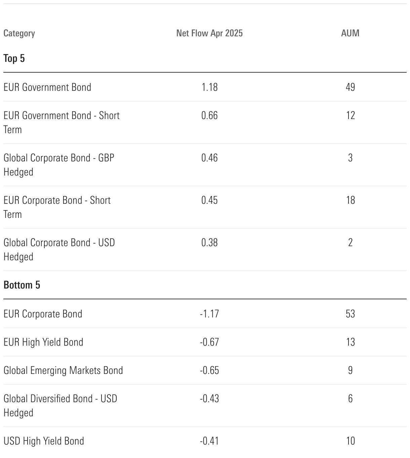
Task: Click the EUR Government Bond row label
Action: click(47, 87)
